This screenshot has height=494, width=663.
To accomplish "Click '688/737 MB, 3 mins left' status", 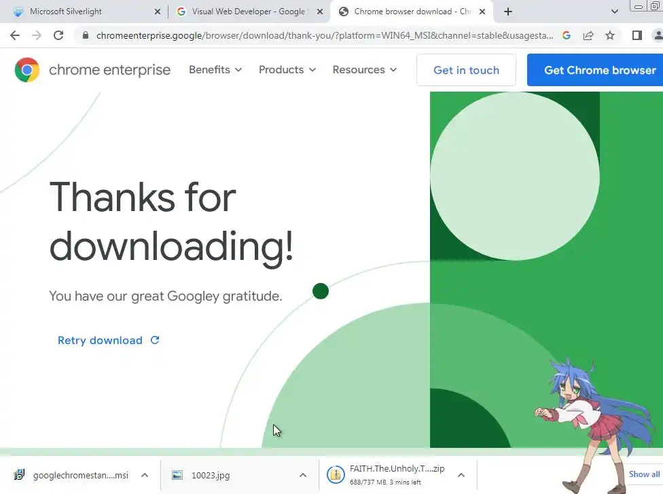I will click(x=385, y=482).
